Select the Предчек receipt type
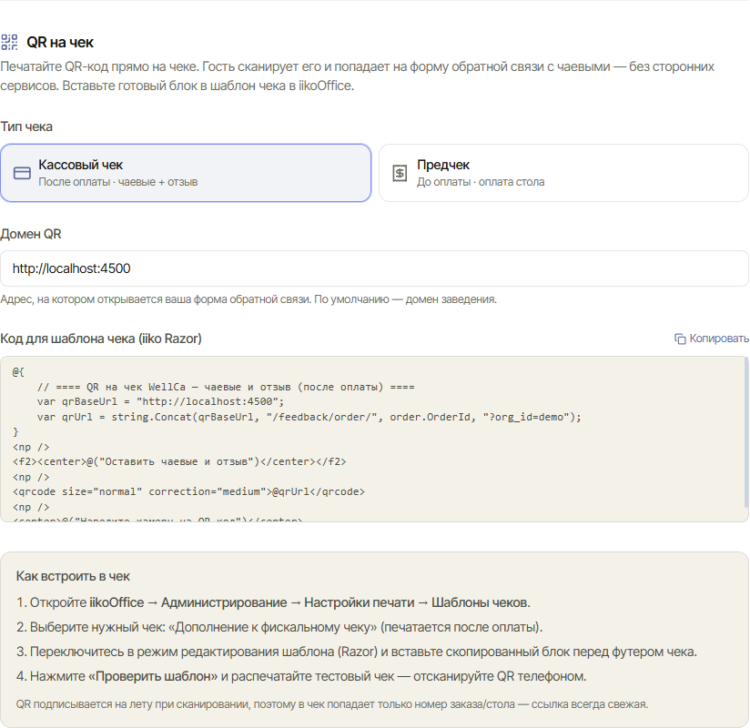This screenshot has height=728, width=750. (563, 173)
